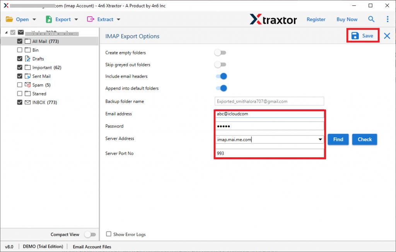Click the three-dot options icon
The width and height of the screenshot is (396, 252).
click(x=388, y=19)
